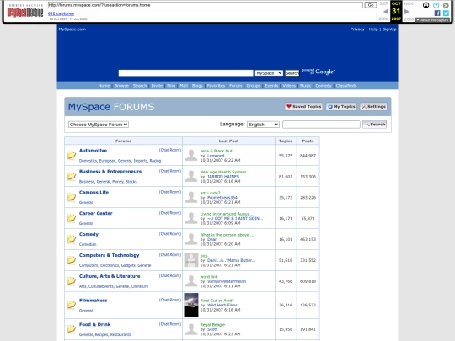The height and width of the screenshot is (341, 455).
Task: Expand About this capture panel
Action: point(432,19)
